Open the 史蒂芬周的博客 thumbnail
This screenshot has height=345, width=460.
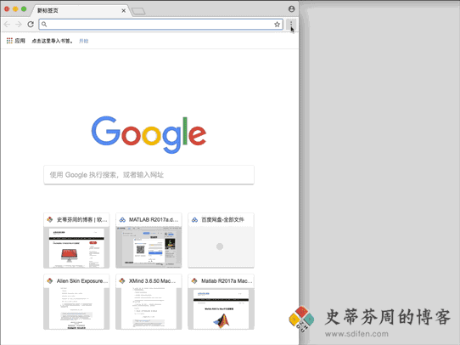click(x=76, y=240)
